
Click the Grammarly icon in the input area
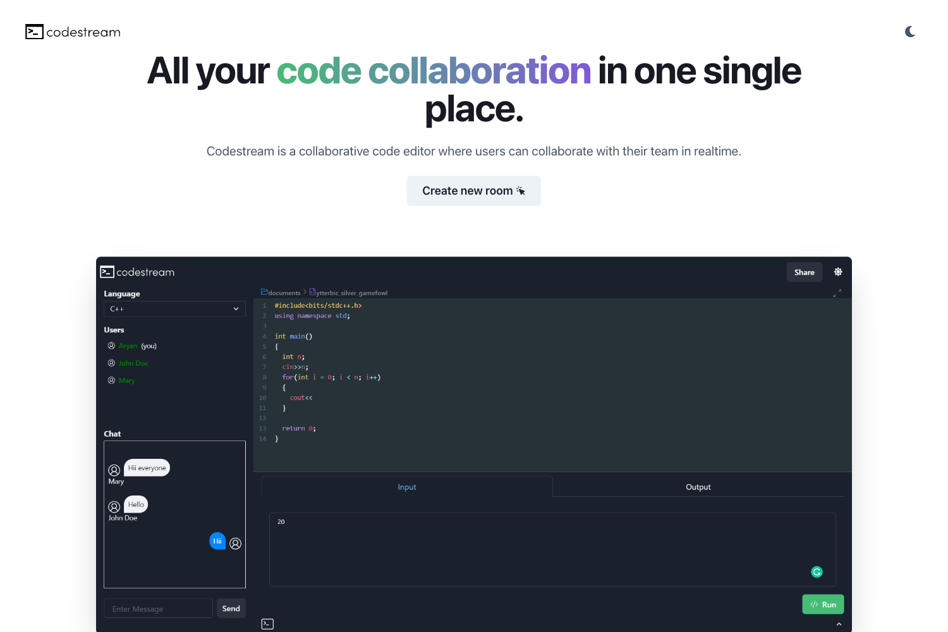(817, 571)
